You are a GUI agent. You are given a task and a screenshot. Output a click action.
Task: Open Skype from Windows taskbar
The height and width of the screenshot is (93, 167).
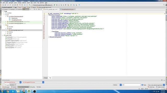click(x=13, y=91)
